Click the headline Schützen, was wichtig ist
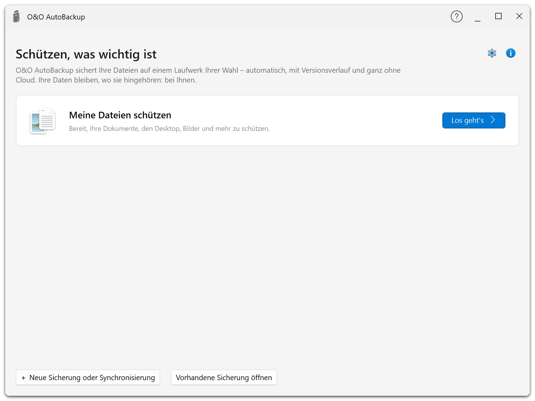535x401 pixels. click(x=86, y=55)
